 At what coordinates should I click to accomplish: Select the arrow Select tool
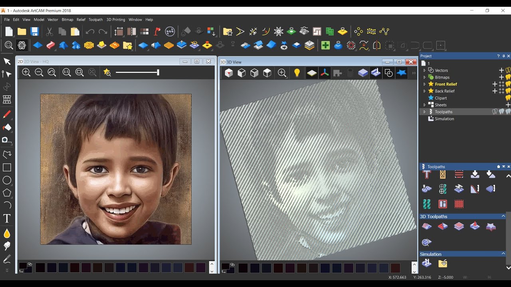pyautogui.click(x=7, y=61)
